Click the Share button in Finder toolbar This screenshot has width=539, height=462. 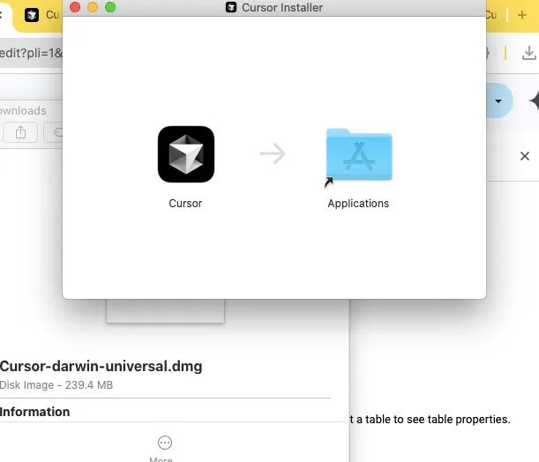[x=20, y=132]
